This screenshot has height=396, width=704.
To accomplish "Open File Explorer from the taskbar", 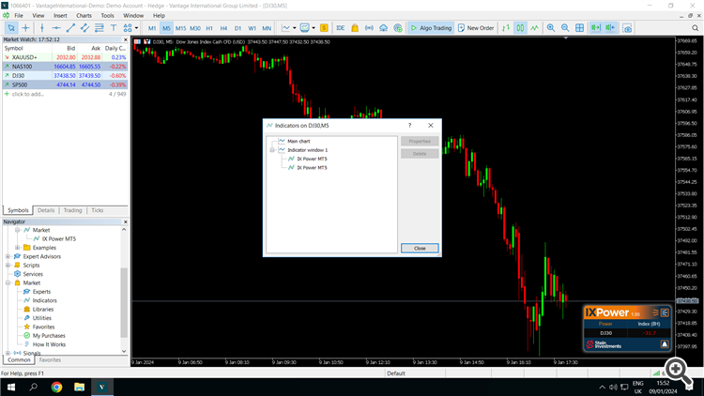I will click(x=80, y=387).
